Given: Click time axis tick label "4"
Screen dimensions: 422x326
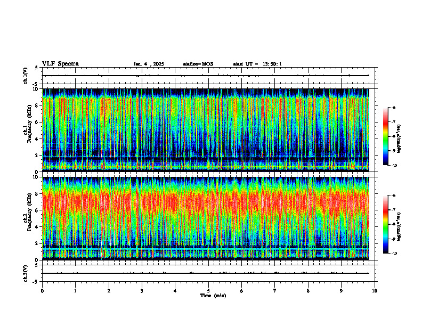Looking at the screenshot, I should tap(175, 291).
